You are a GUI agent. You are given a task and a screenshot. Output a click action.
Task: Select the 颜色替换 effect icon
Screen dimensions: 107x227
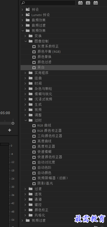click(x=34, y=57)
